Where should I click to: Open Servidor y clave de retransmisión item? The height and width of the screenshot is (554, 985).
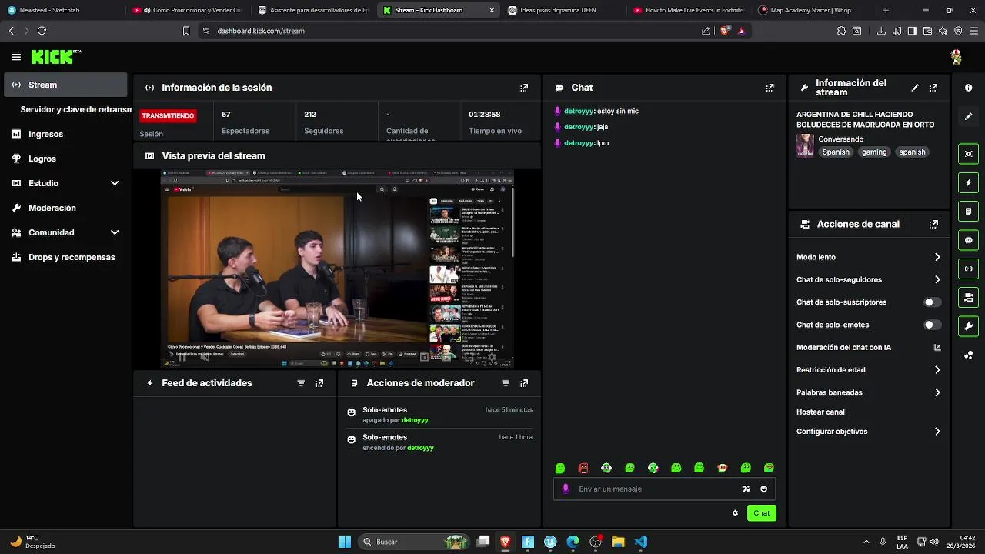75,109
